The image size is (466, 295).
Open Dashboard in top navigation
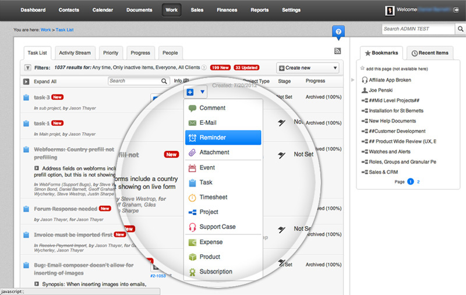(33, 10)
